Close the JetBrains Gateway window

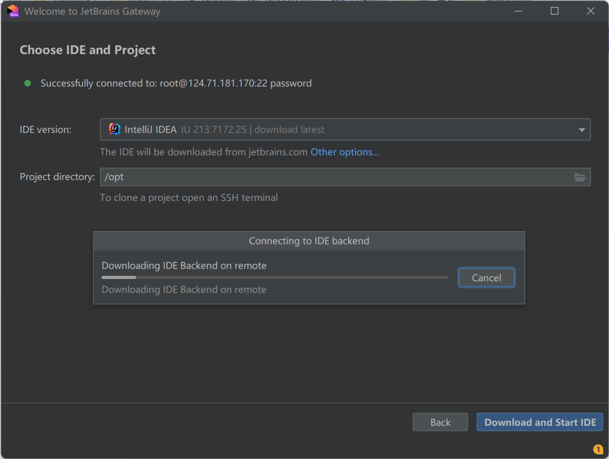[x=590, y=11]
